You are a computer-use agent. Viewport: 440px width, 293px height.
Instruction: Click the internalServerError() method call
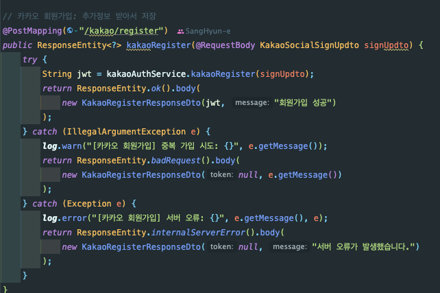[x=203, y=233]
